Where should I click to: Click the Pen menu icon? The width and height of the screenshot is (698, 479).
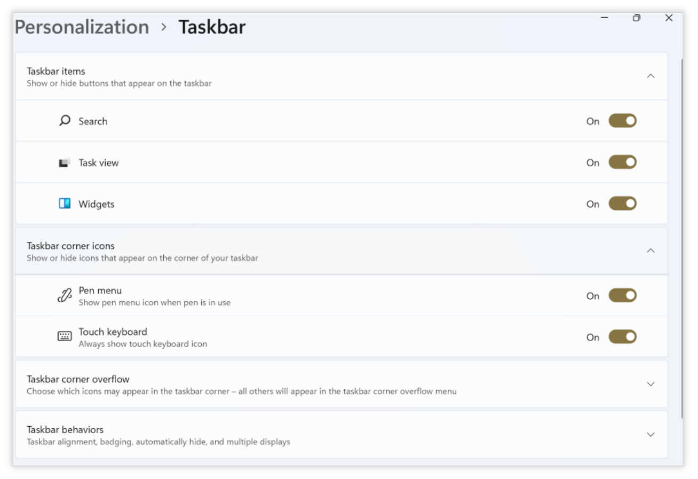pyautogui.click(x=65, y=296)
